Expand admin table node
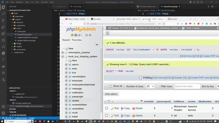 tap(66, 65)
